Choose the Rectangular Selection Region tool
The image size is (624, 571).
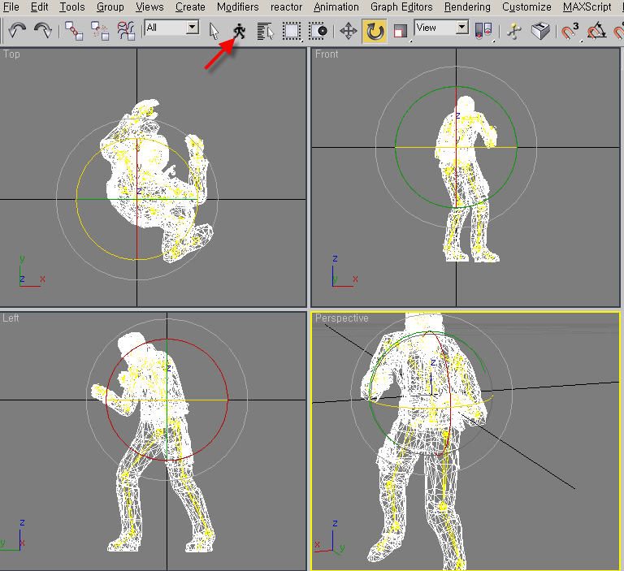pyautogui.click(x=292, y=31)
